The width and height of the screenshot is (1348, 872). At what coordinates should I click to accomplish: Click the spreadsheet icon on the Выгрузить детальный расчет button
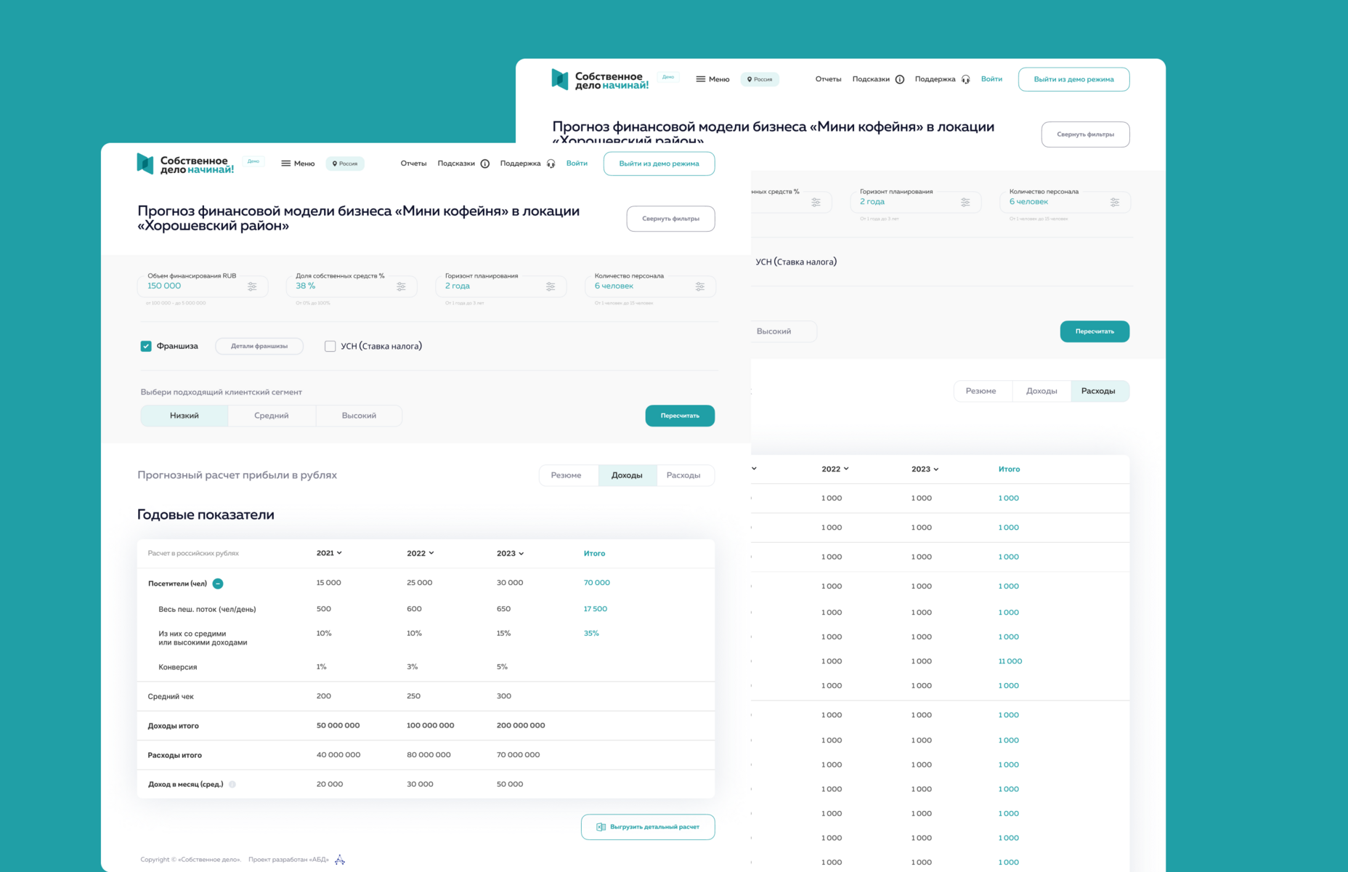601,827
